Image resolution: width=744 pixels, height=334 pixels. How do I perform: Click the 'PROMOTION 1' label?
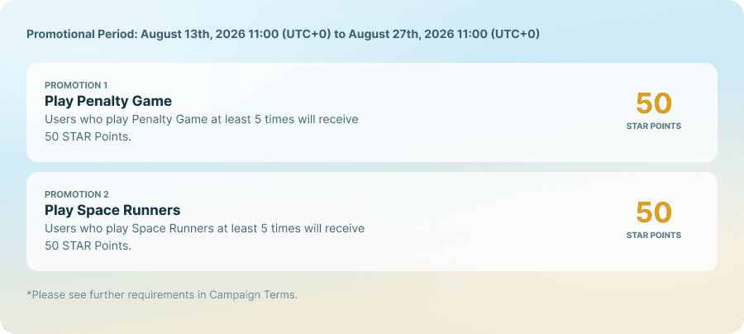pos(76,85)
